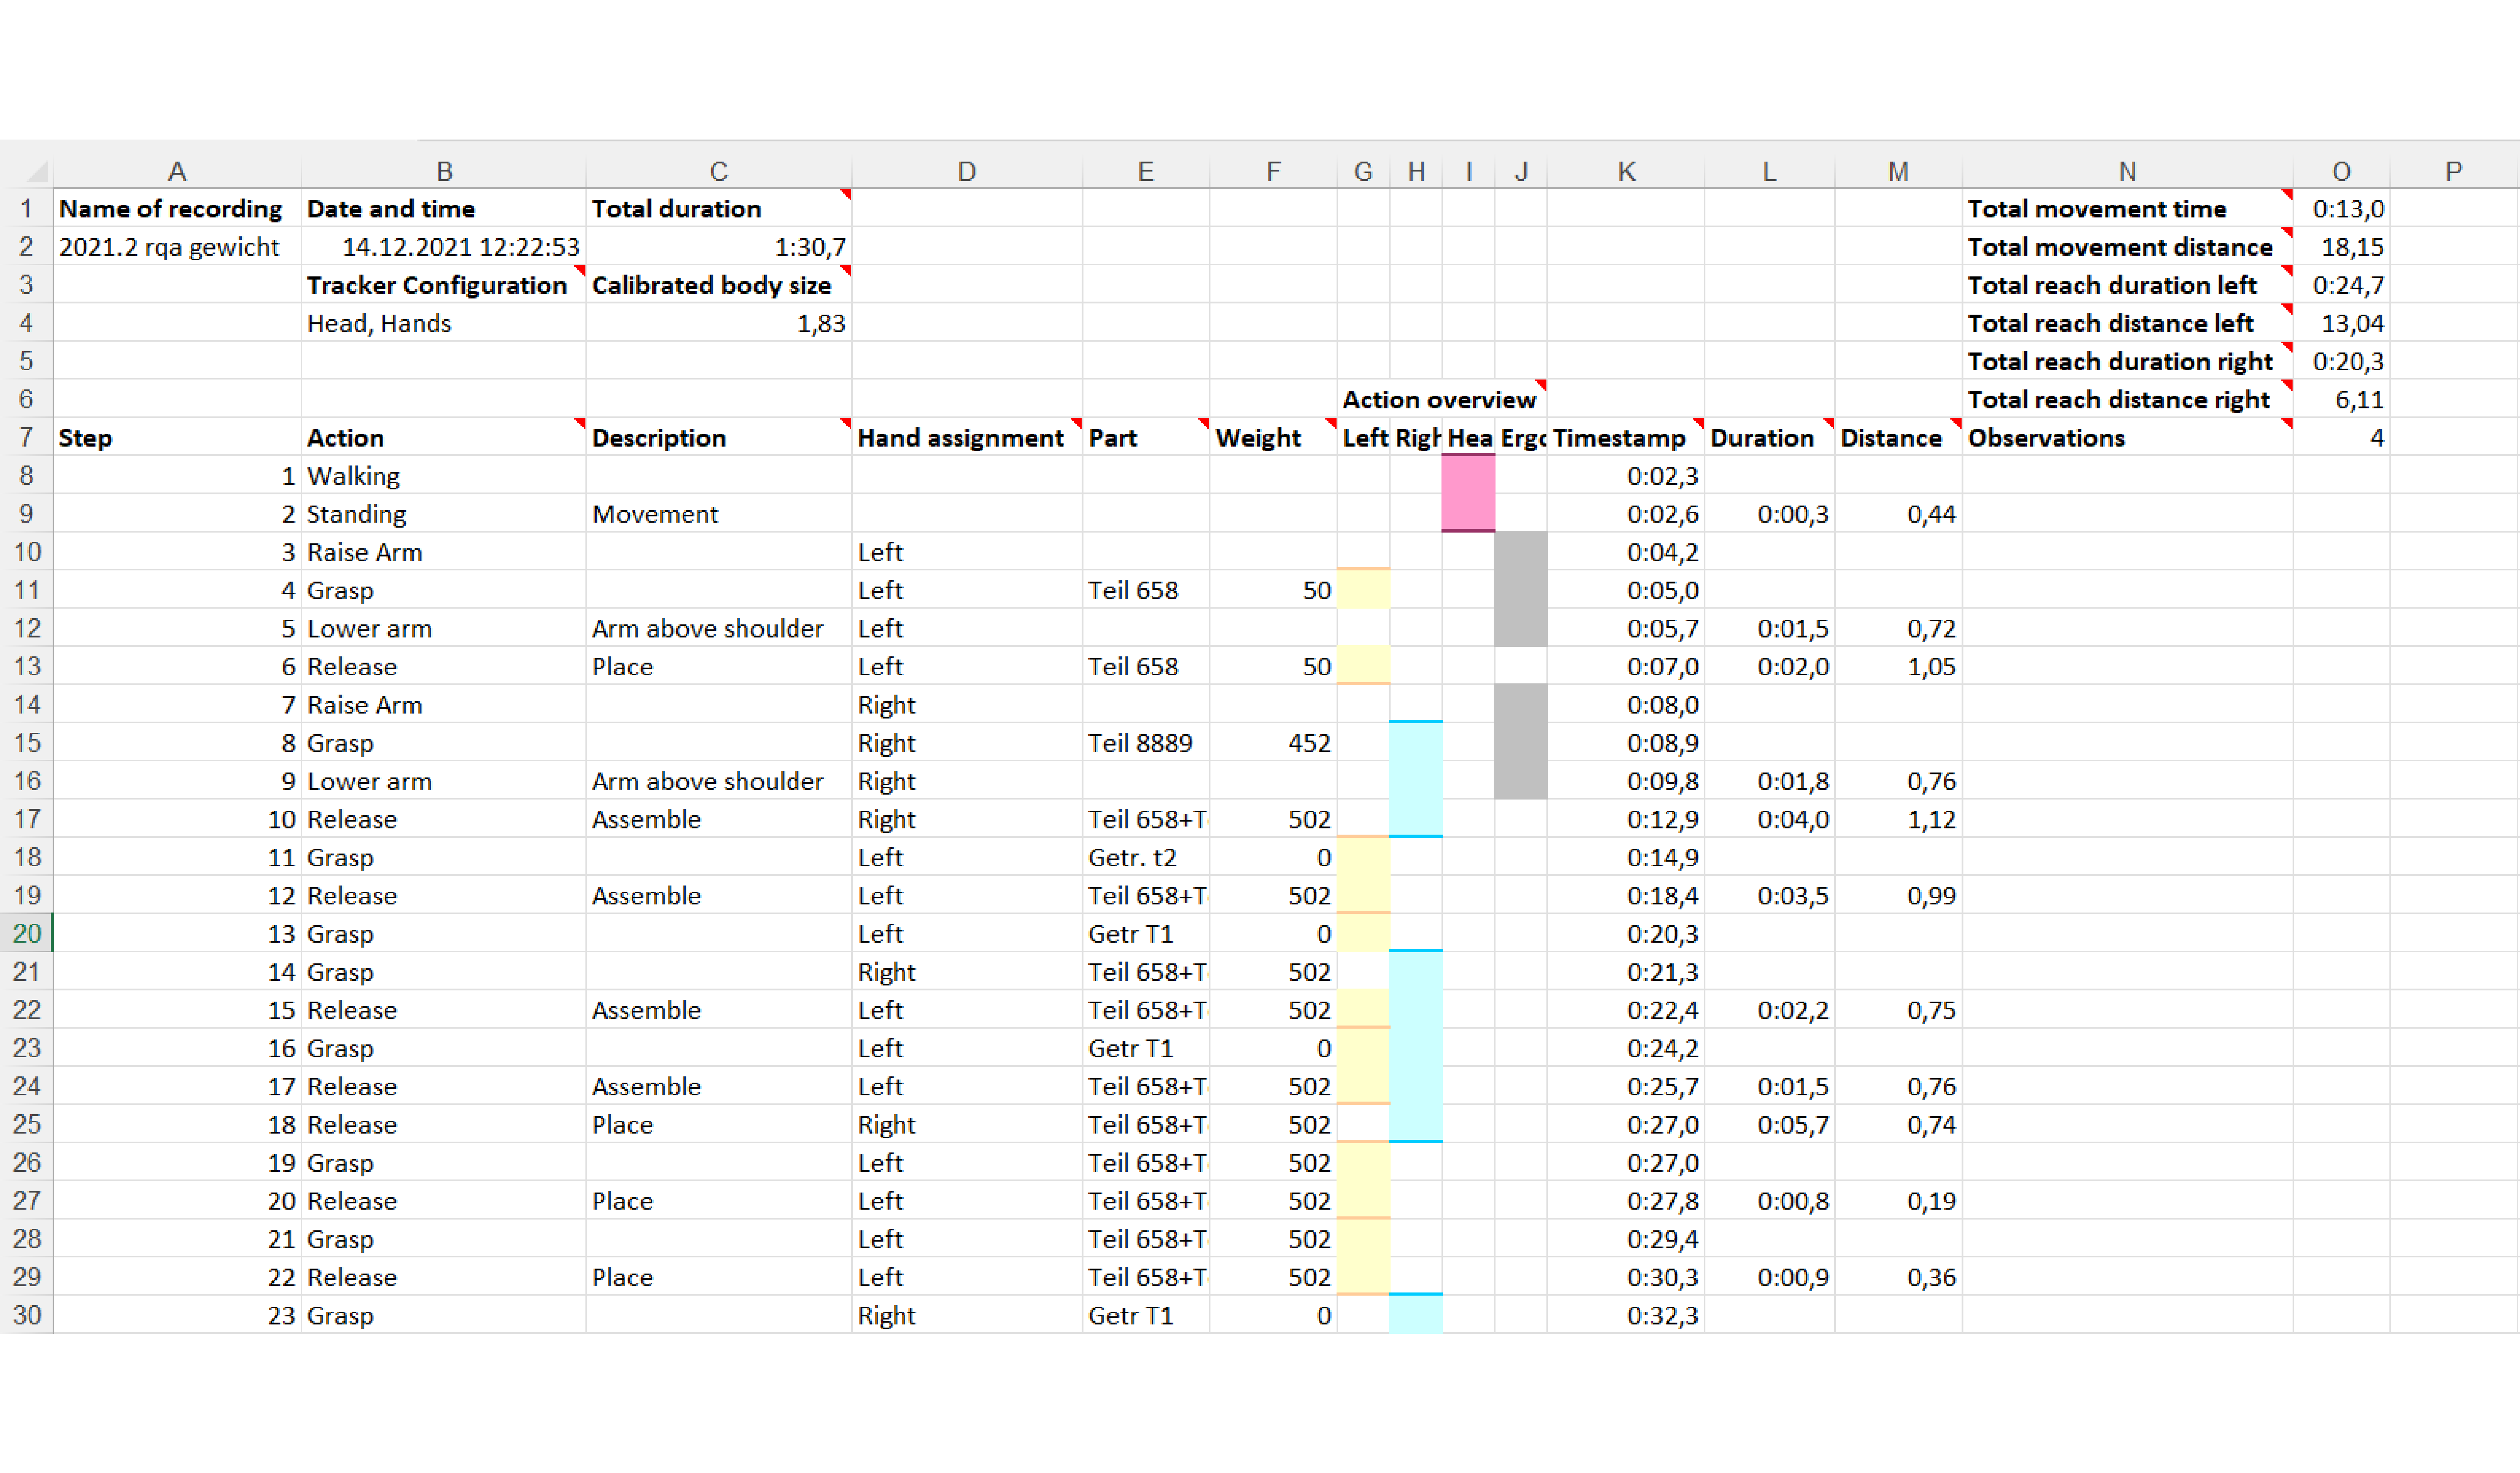This screenshot has height=1473, width=2520.
Task: Click the 'Total reach duration left' cell
Action: [x=2127, y=284]
